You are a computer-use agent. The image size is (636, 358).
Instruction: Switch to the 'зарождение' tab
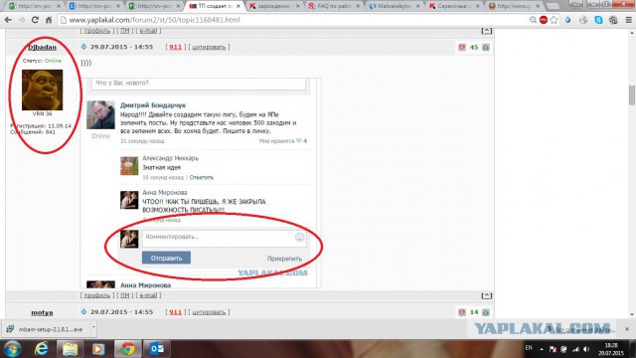tap(274, 6)
